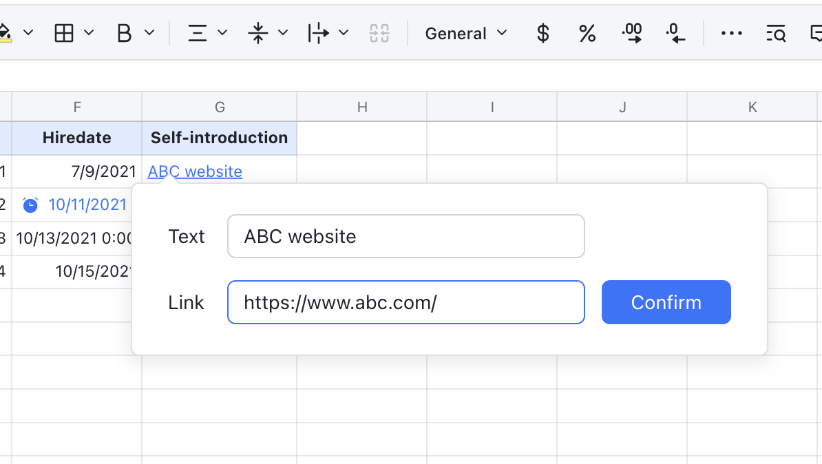
Task: Open the horizontal alignment dropdown arrow
Action: [x=222, y=32]
